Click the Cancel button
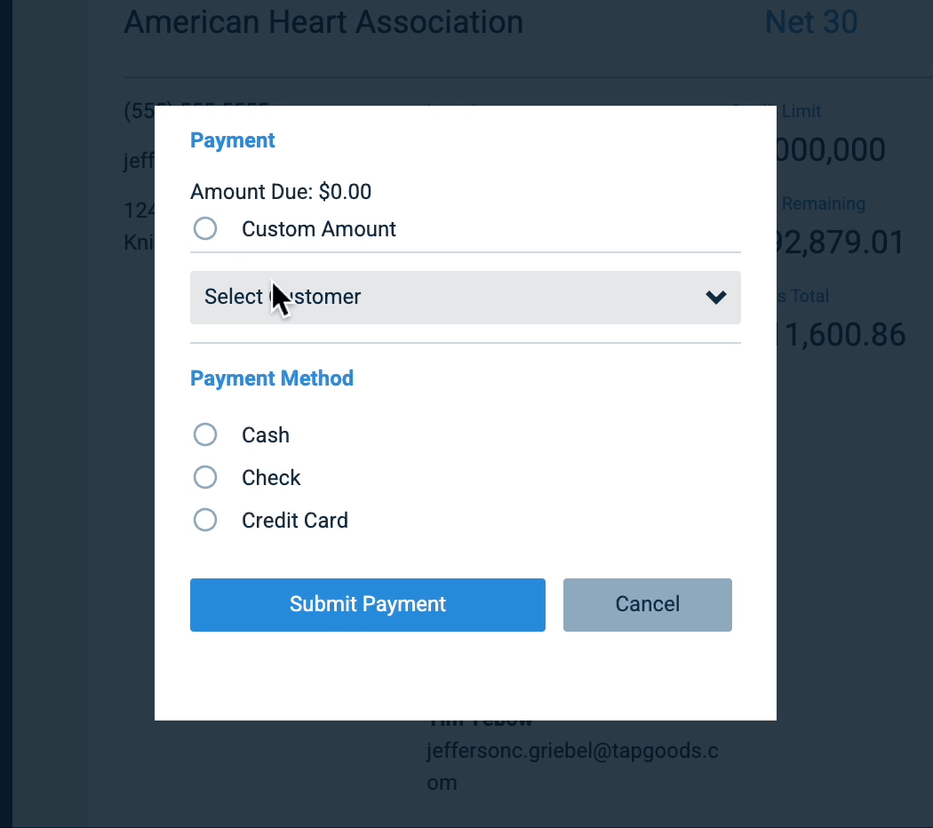933x828 pixels. pyautogui.click(x=647, y=604)
